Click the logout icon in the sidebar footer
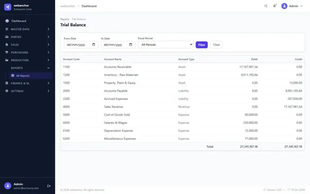Image resolution: width=310 pixels, height=194 pixels. (x=49, y=186)
